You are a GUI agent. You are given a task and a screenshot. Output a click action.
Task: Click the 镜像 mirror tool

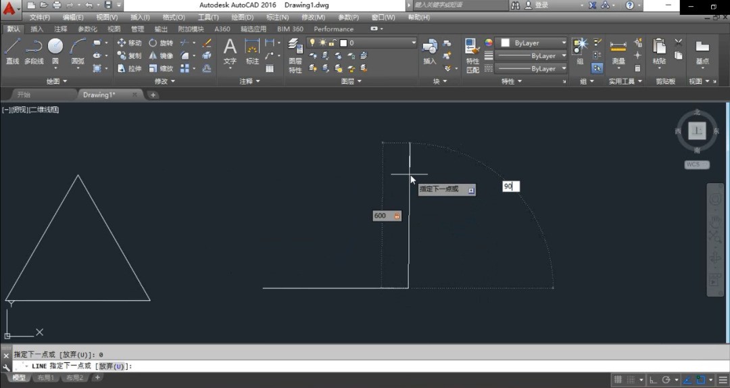click(161, 55)
